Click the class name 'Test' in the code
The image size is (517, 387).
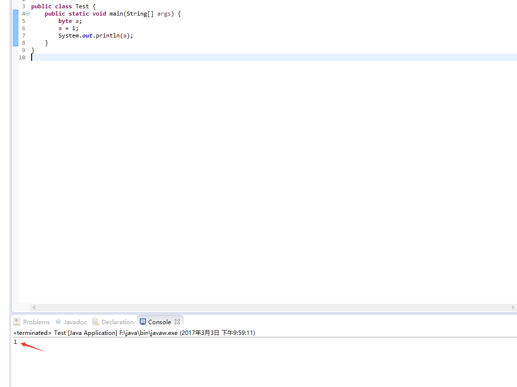[x=82, y=6]
